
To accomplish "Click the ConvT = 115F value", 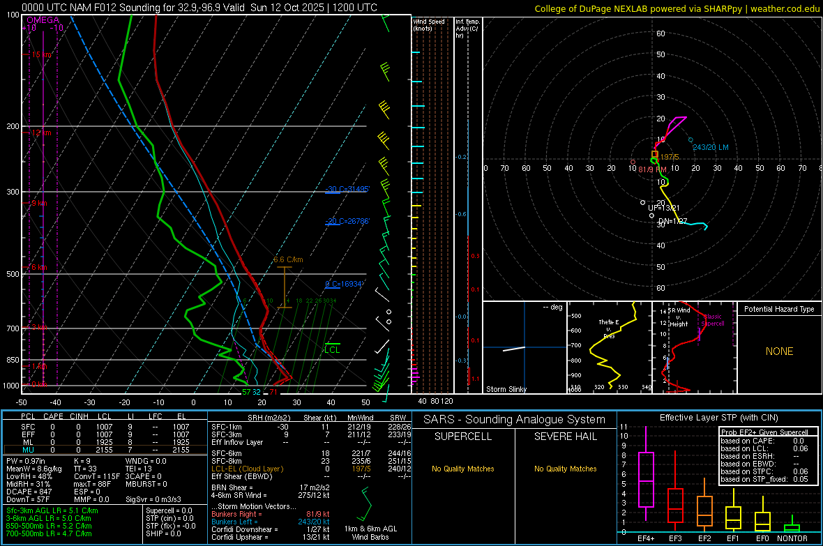I will tap(96, 476).
